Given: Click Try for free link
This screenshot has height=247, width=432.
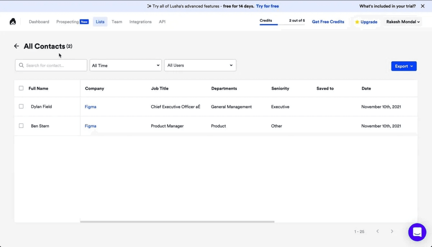Looking at the screenshot, I should pos(267,6).
